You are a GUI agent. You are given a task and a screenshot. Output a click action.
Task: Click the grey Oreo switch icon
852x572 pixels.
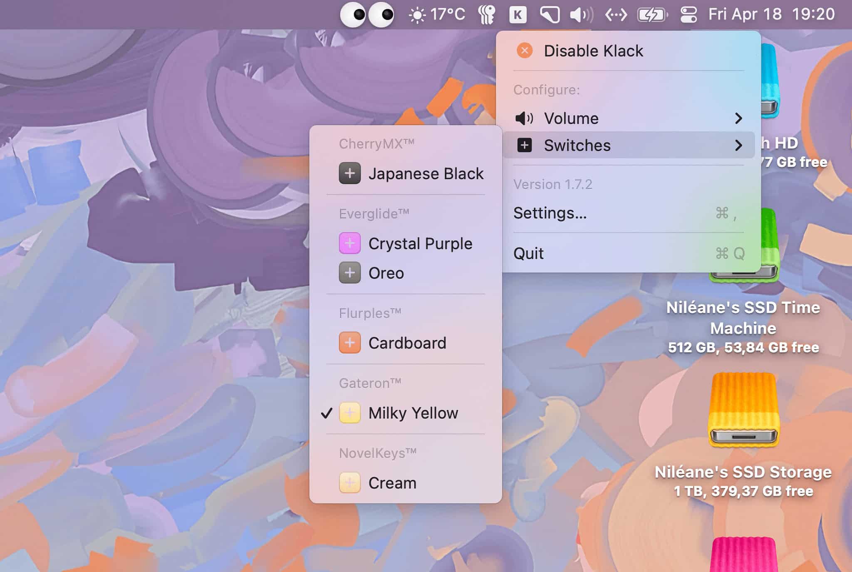point(349,273)
